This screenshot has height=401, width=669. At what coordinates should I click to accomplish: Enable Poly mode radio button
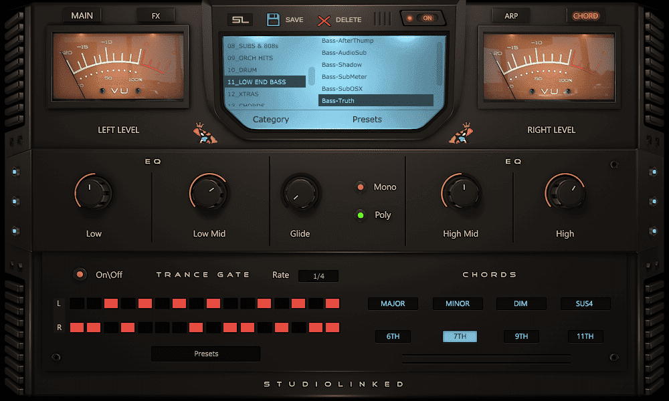361,215
